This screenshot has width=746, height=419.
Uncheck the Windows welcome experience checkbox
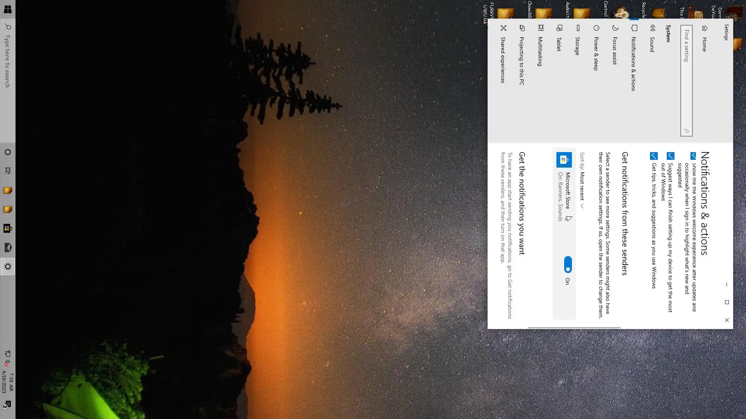693,156
